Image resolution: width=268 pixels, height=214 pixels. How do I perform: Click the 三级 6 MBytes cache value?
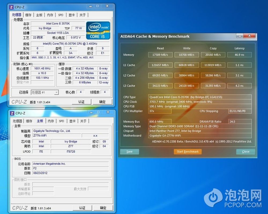(x=85, y=82)
